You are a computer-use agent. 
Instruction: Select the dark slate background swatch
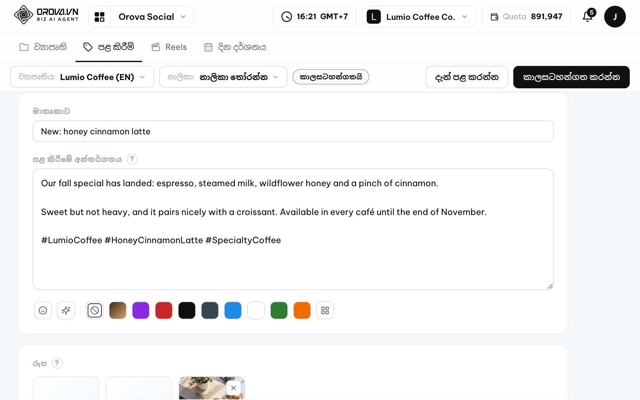[210, 310]
